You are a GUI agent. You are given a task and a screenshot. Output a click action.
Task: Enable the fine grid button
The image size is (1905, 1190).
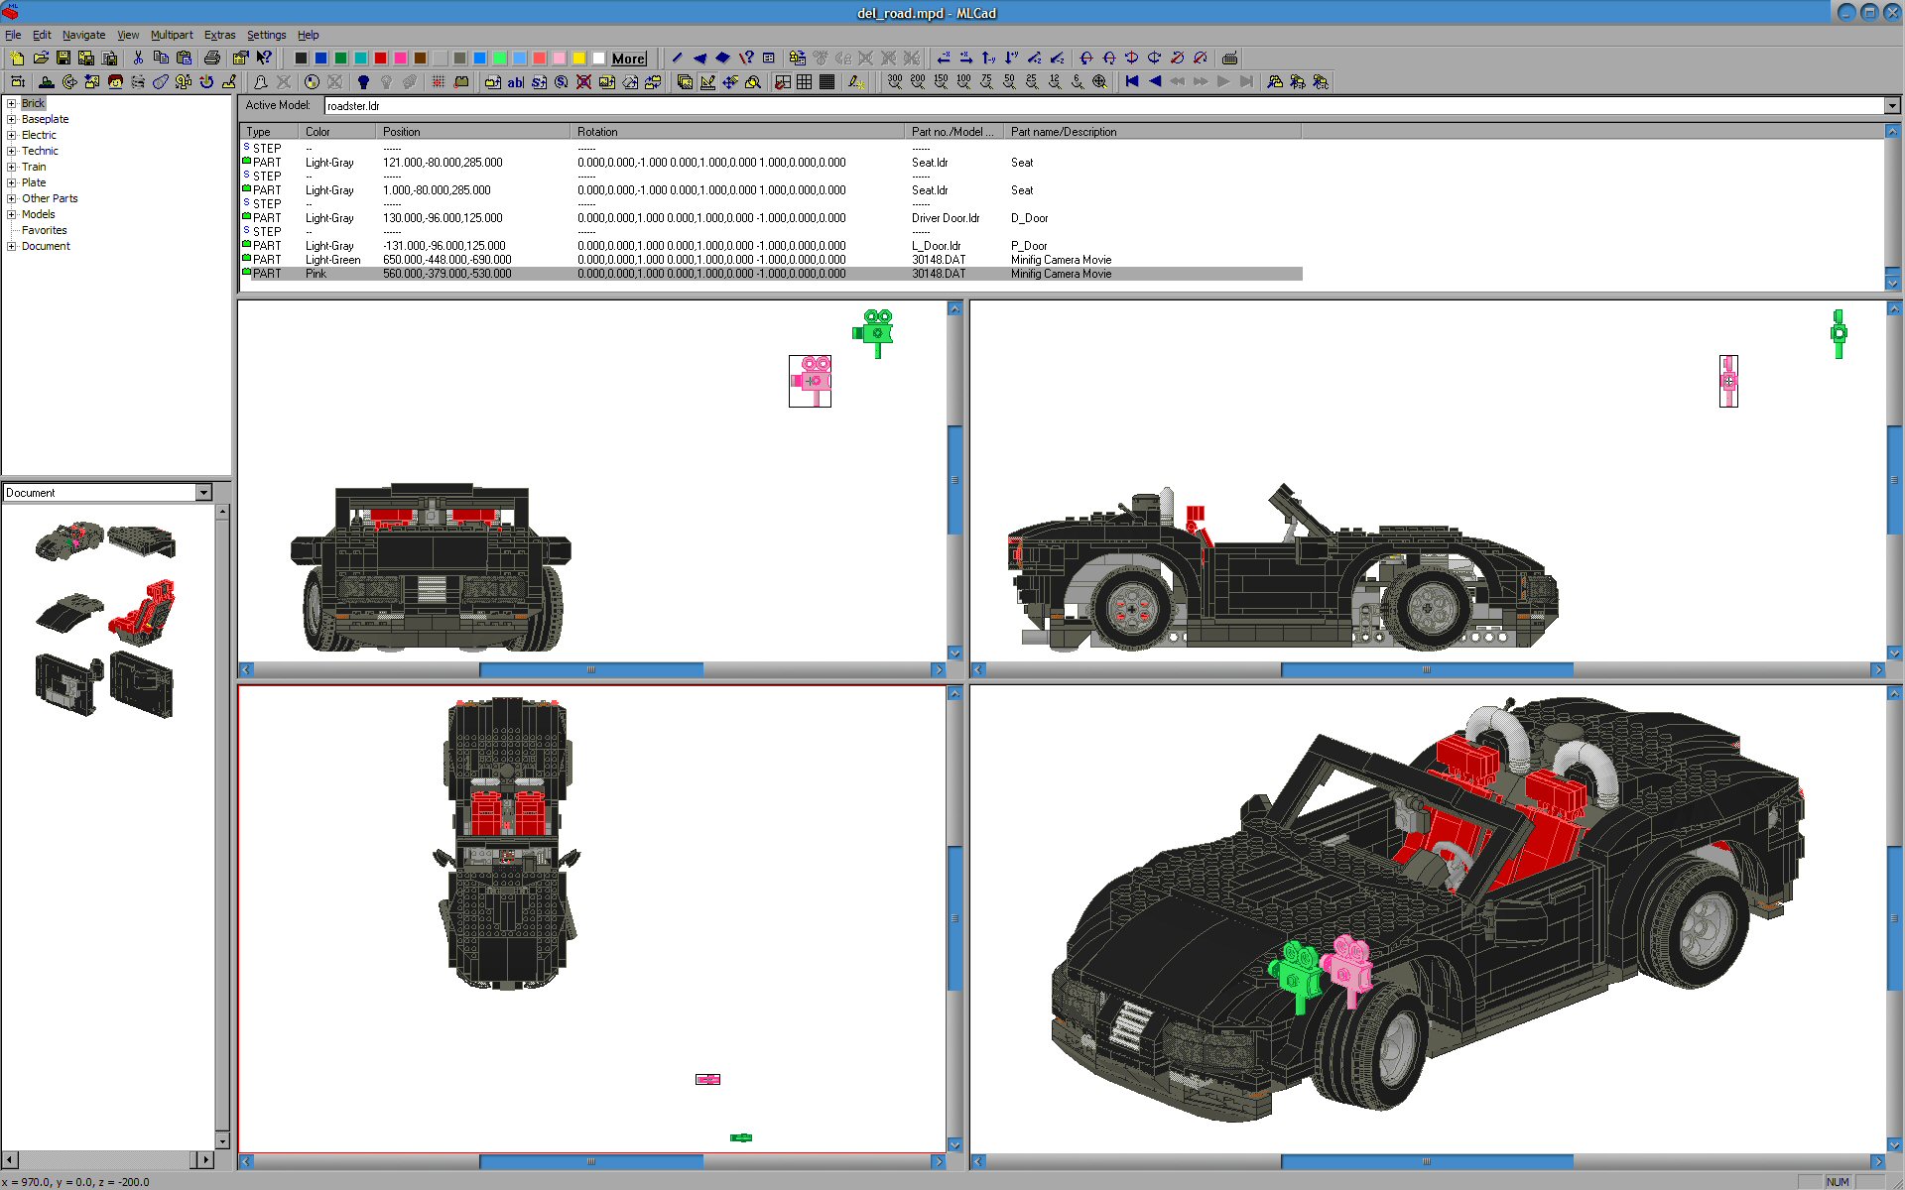click(826, 82)
